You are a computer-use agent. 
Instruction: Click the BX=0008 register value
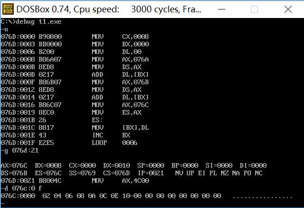48,165
